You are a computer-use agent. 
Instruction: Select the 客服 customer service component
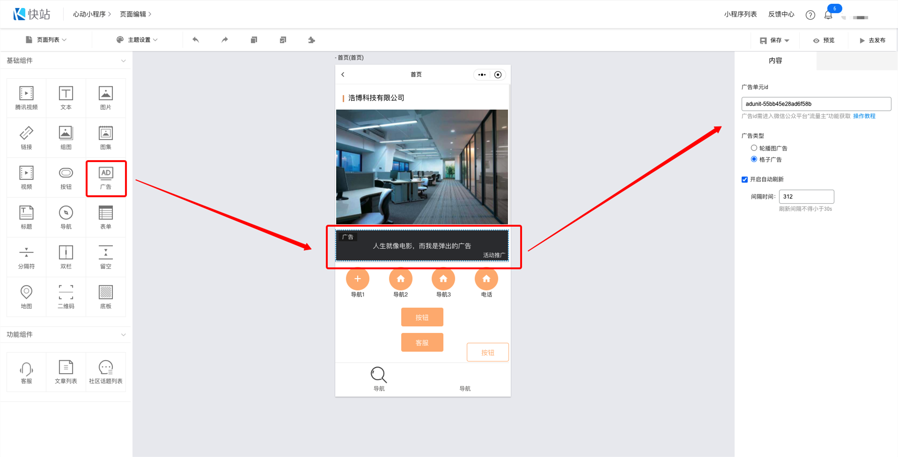26,372
